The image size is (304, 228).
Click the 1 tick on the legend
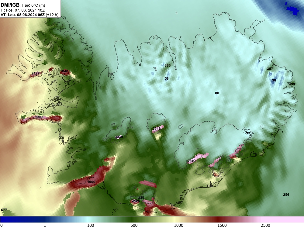(x=45, y=225)
